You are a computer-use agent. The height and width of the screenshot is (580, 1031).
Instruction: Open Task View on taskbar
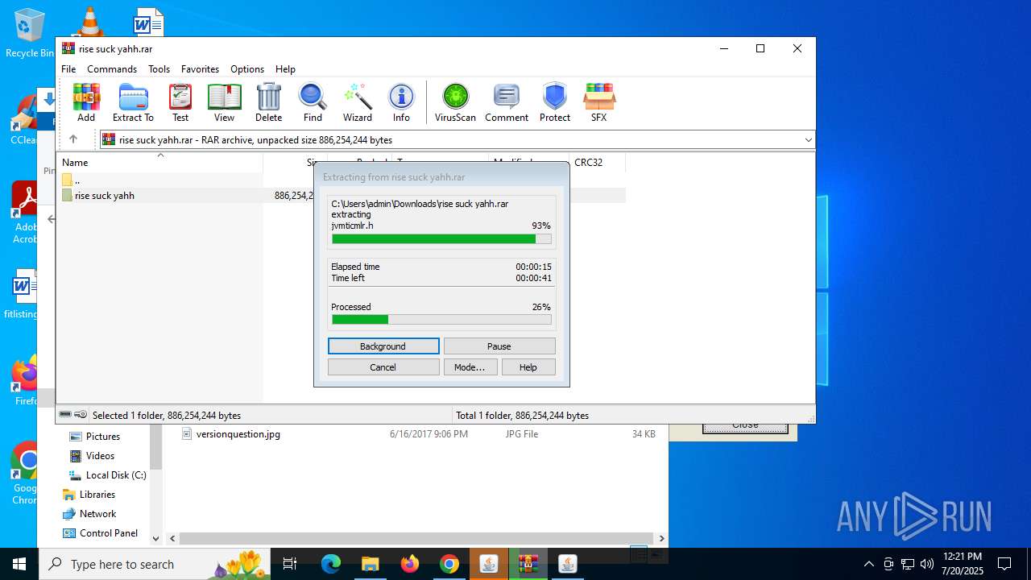click(x=290, y=564)
